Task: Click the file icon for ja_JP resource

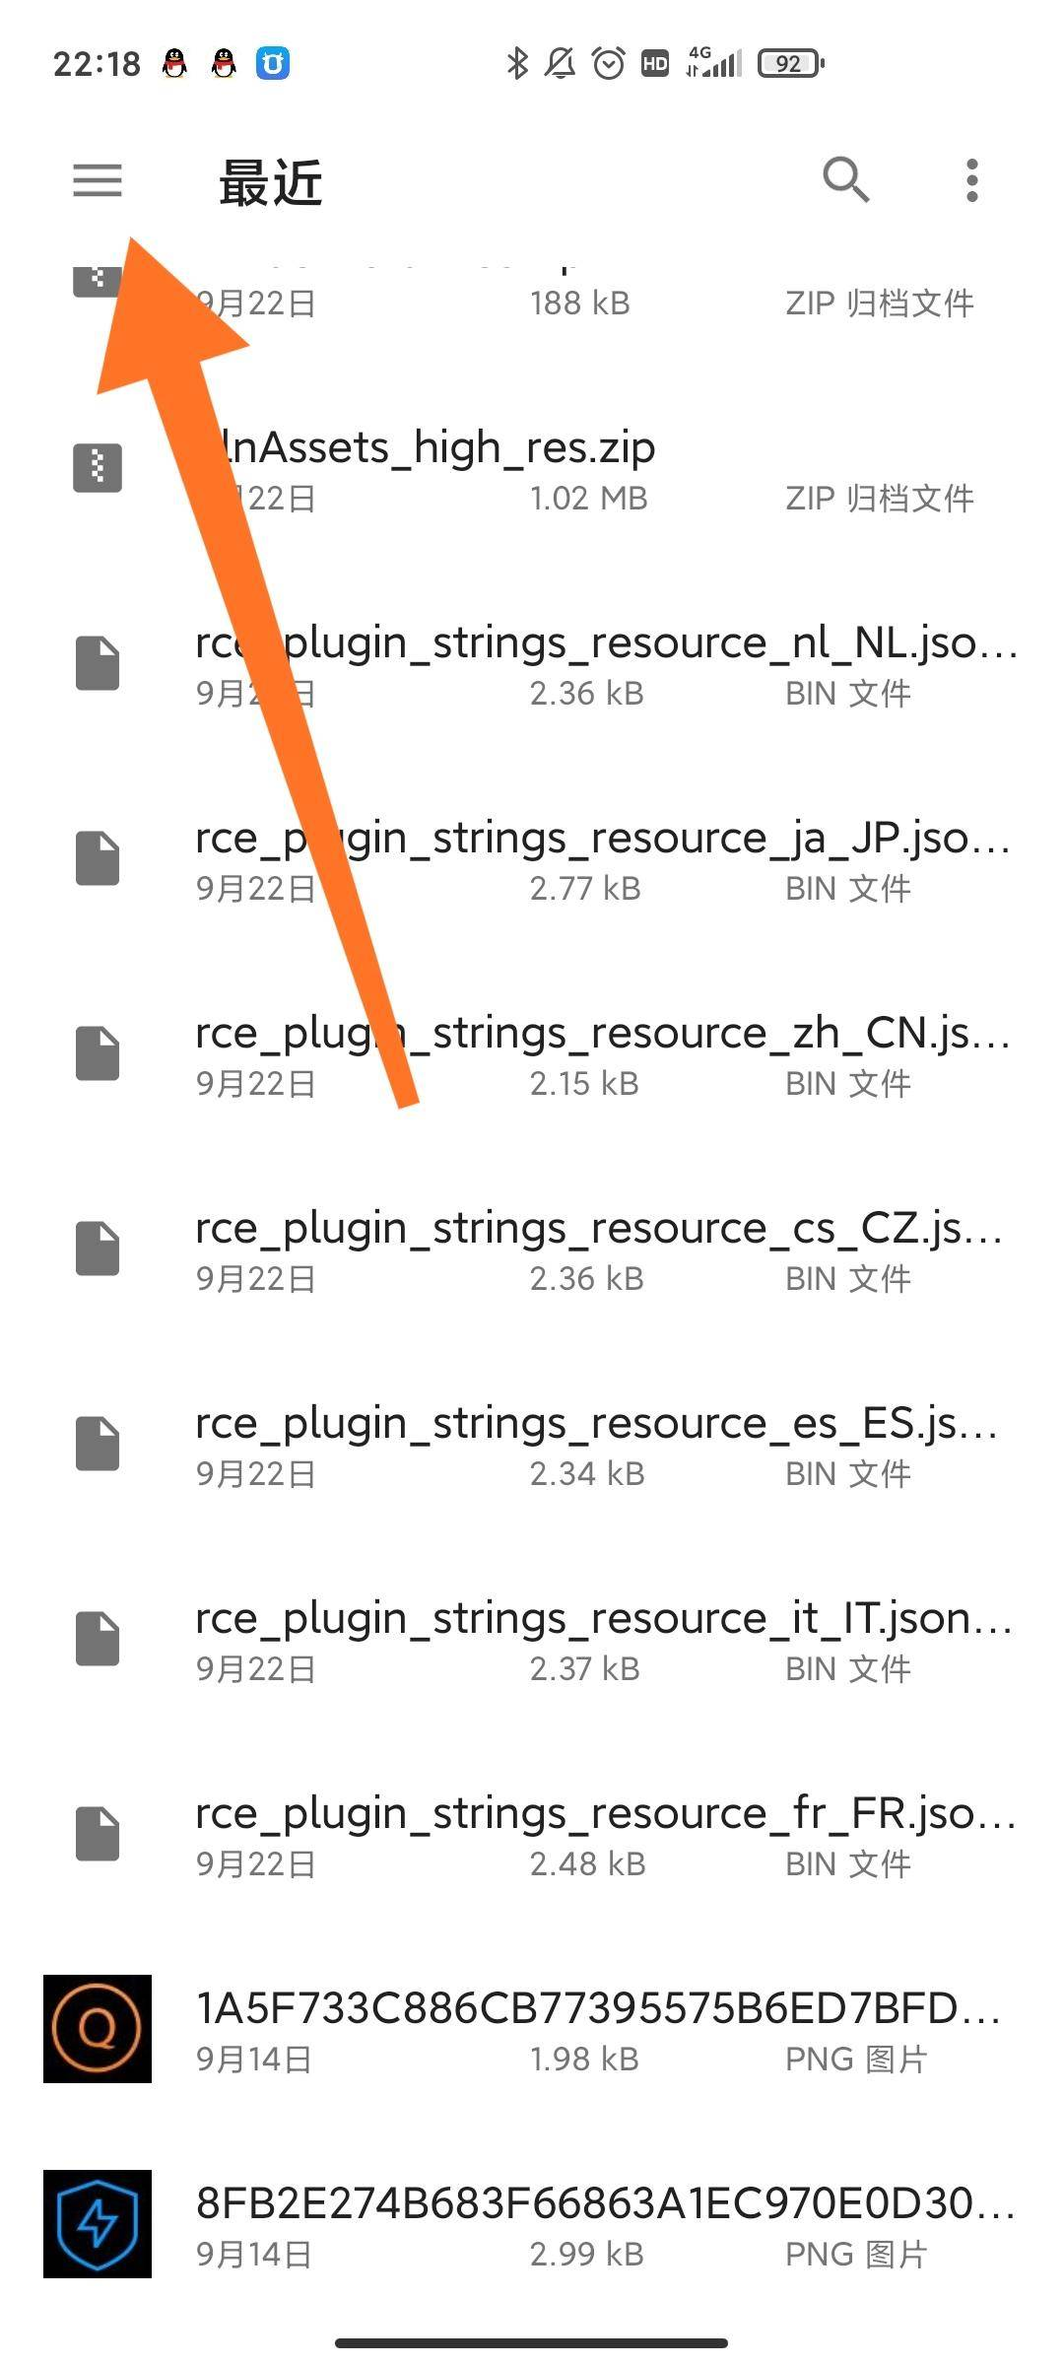Action: pos(98,857)
